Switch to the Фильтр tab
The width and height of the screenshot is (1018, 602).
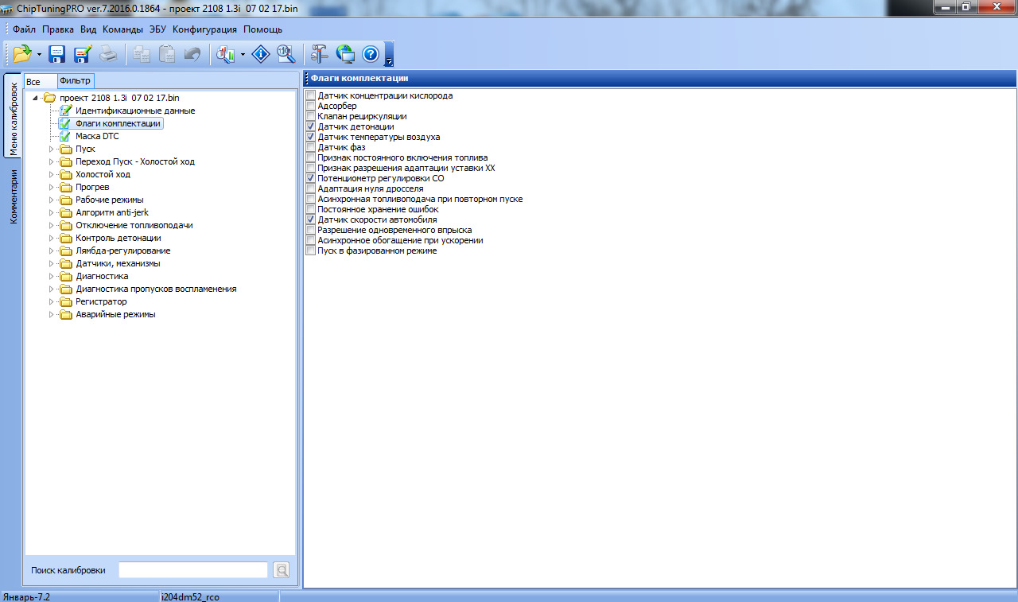[x=76, y=80]
